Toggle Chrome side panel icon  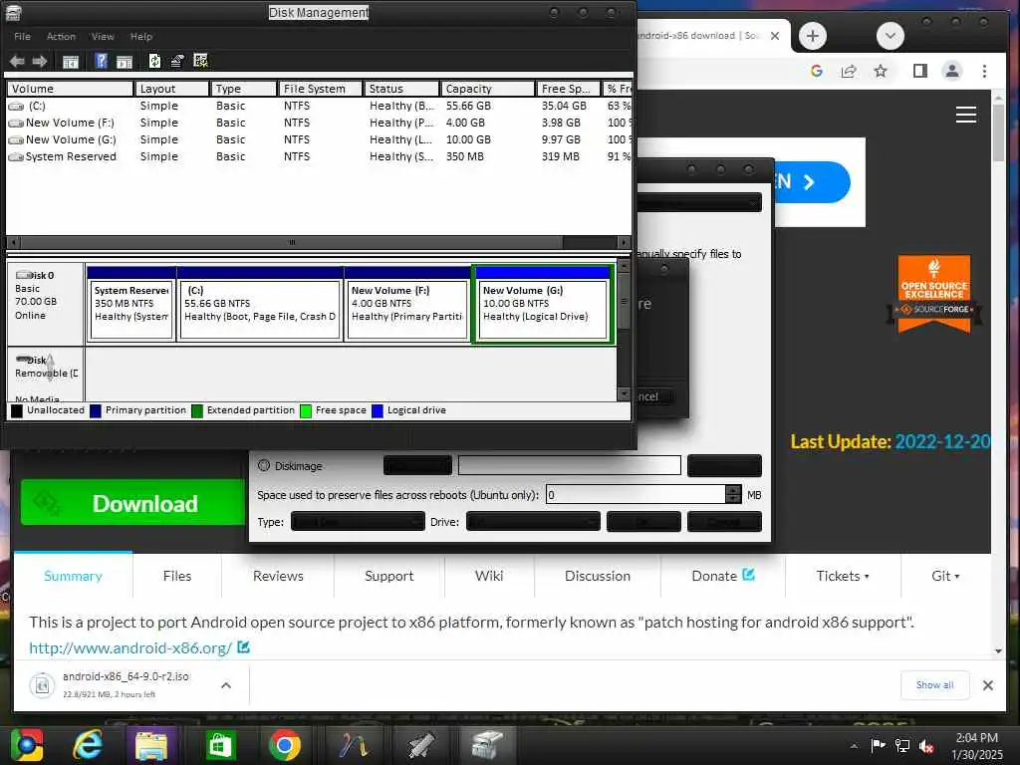(x=919, y=71)
